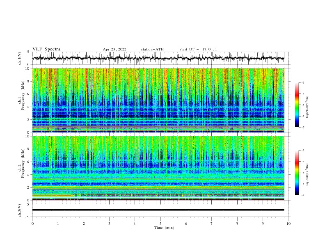Click the upper color scale bar for ch.1

pyautogui.click(x=297, y=105)
